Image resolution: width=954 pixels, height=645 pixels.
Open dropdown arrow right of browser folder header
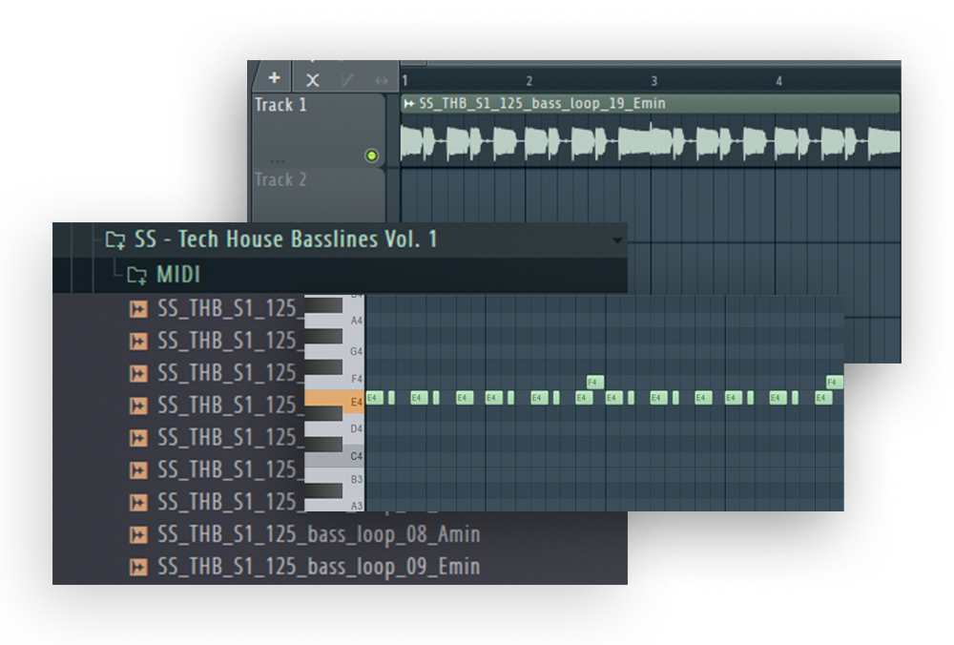617,240
